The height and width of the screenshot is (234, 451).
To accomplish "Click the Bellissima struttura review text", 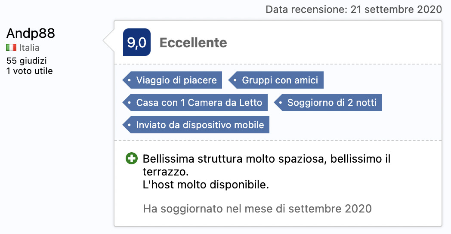I will [x=267, y=165].
